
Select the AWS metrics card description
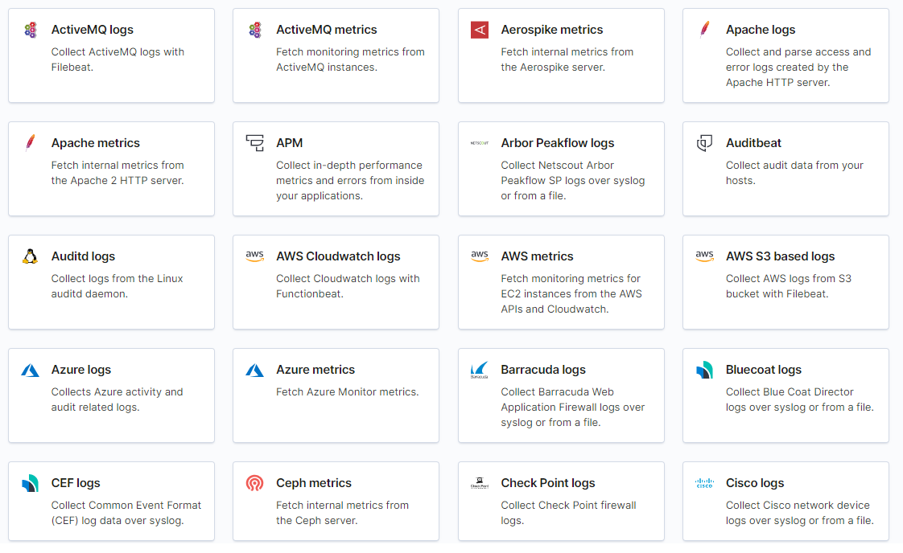[x=571, y=294]
